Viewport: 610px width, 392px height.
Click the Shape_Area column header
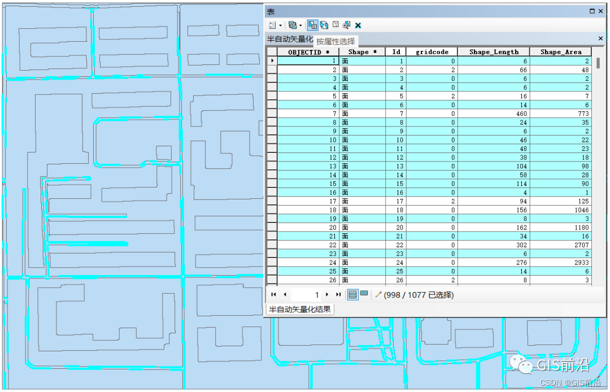[x=561, y=52]
